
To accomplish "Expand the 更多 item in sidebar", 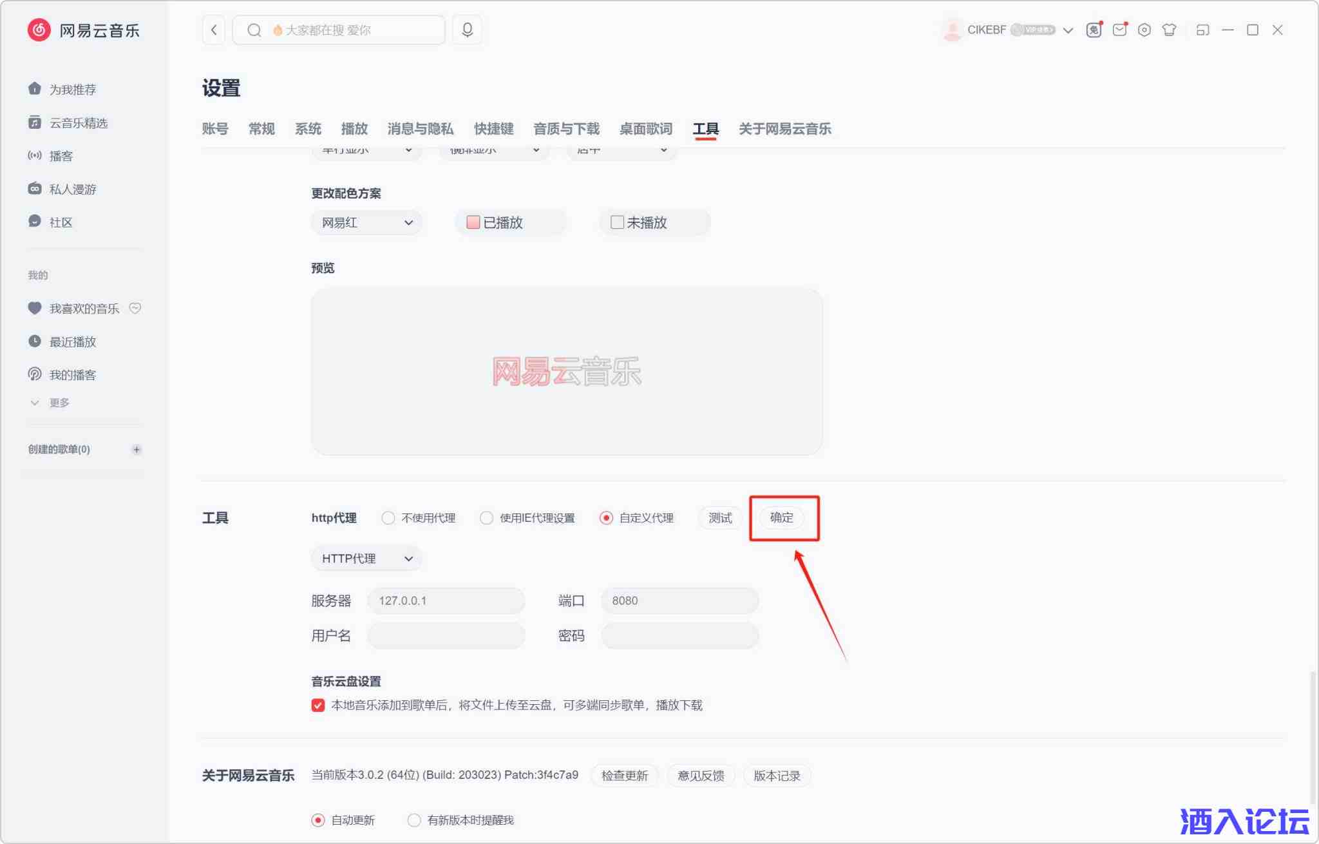I will coord(58,403).
